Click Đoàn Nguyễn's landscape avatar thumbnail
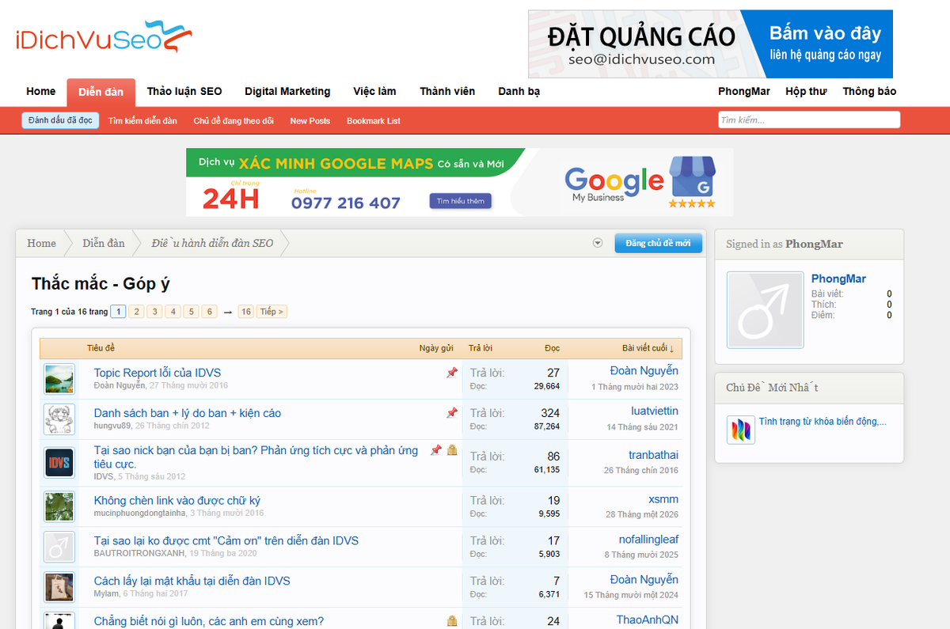This screenshot has height=629, width=950. tap(59, 379)
